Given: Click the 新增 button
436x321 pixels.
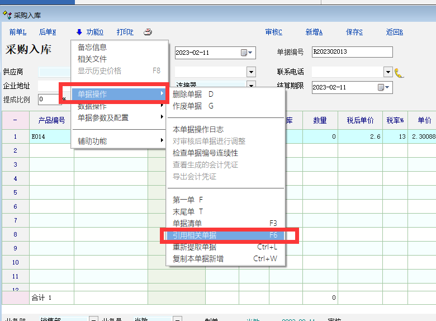Looking at the screenshot, I should pos(314,32).
